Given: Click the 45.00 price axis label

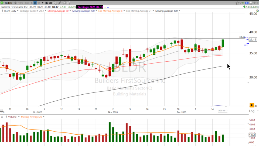Looking at the screenshot, I should (253, 14).
